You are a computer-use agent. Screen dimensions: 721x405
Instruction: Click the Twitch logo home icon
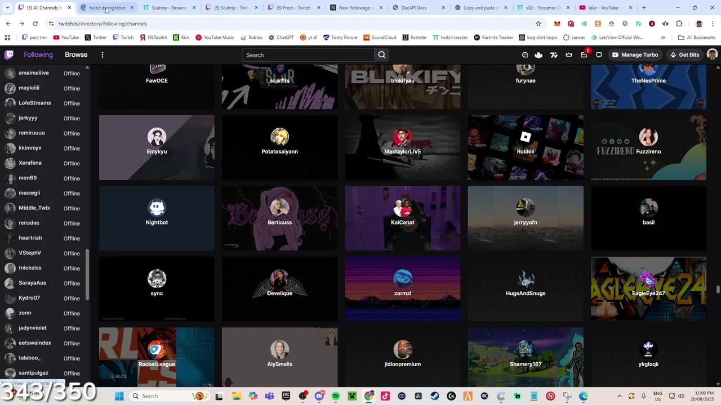click(x=9, y=55)
